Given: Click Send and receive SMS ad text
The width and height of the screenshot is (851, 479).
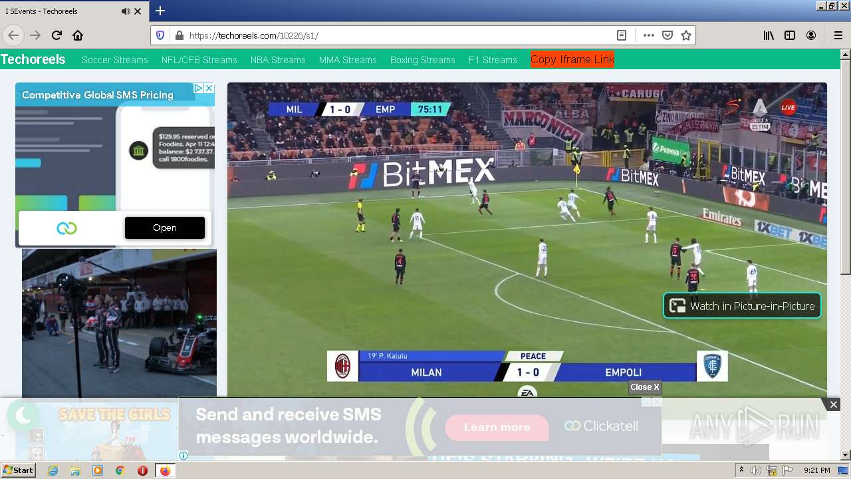Looking at the screenshot, I should pyautogui.click(x=289, y=426).
